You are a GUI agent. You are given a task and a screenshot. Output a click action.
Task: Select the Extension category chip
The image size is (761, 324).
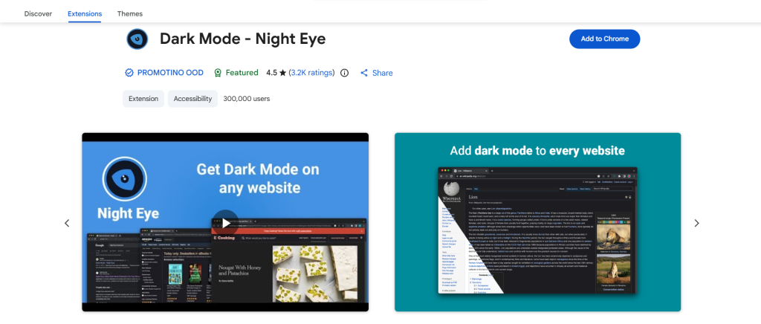[x=143, y=98]
